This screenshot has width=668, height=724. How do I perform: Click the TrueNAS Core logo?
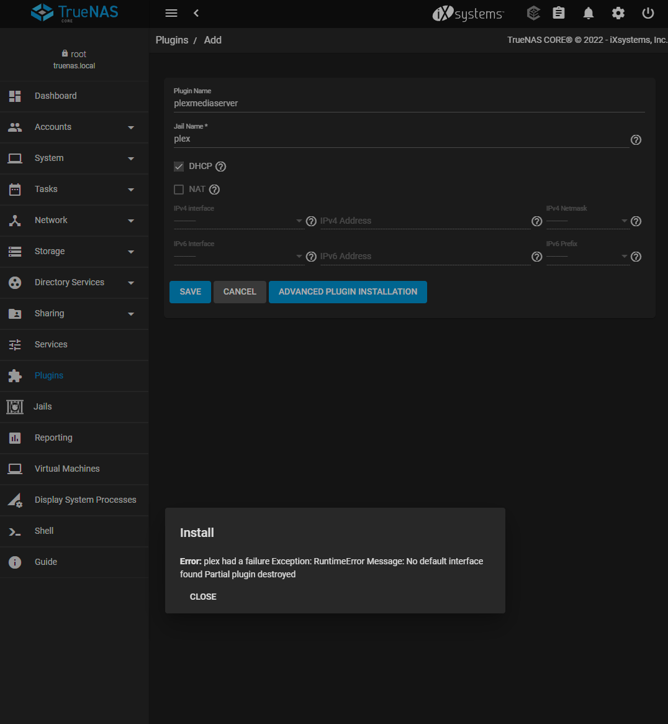[74, 12]
